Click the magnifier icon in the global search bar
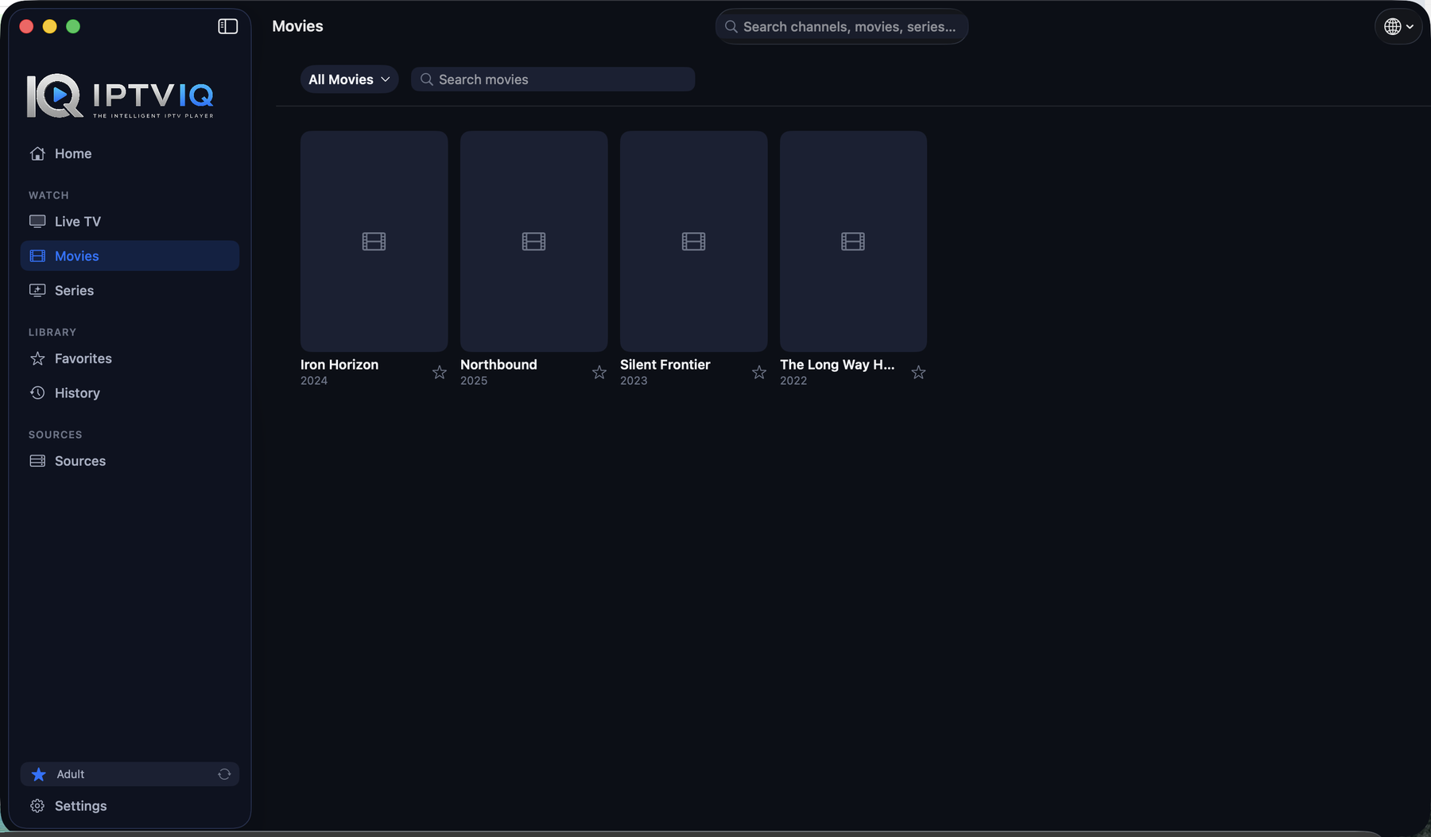Screen dimensions: 1431x837 731,27
